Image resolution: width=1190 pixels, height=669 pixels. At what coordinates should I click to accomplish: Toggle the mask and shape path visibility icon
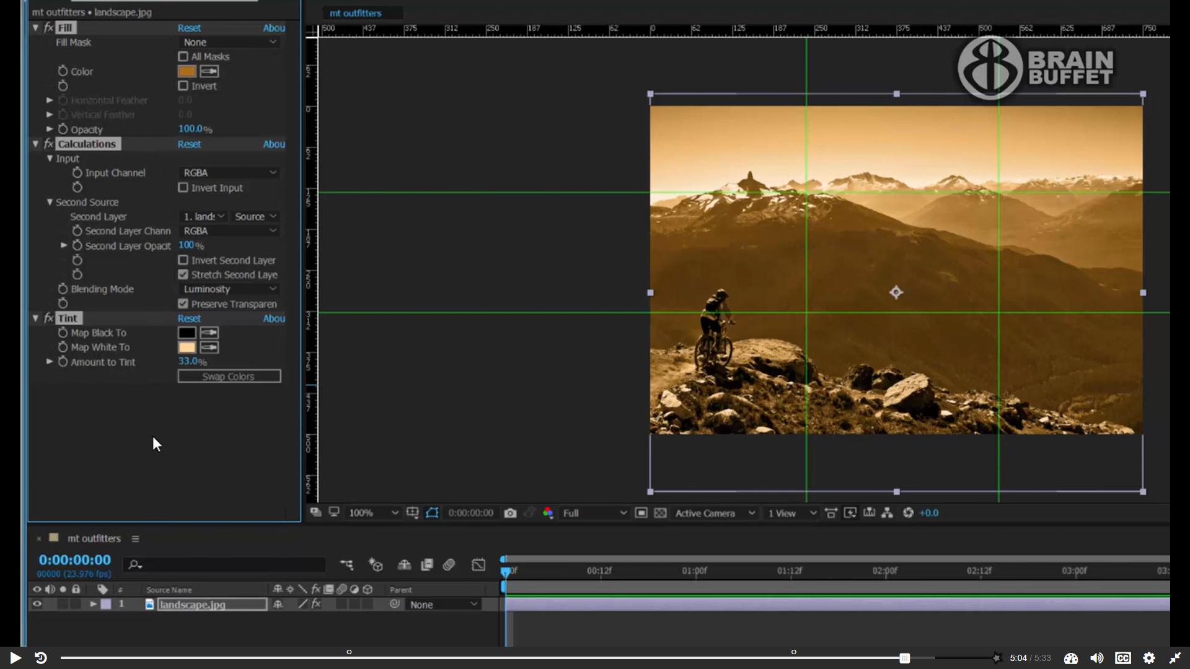[x=432, y=513]
